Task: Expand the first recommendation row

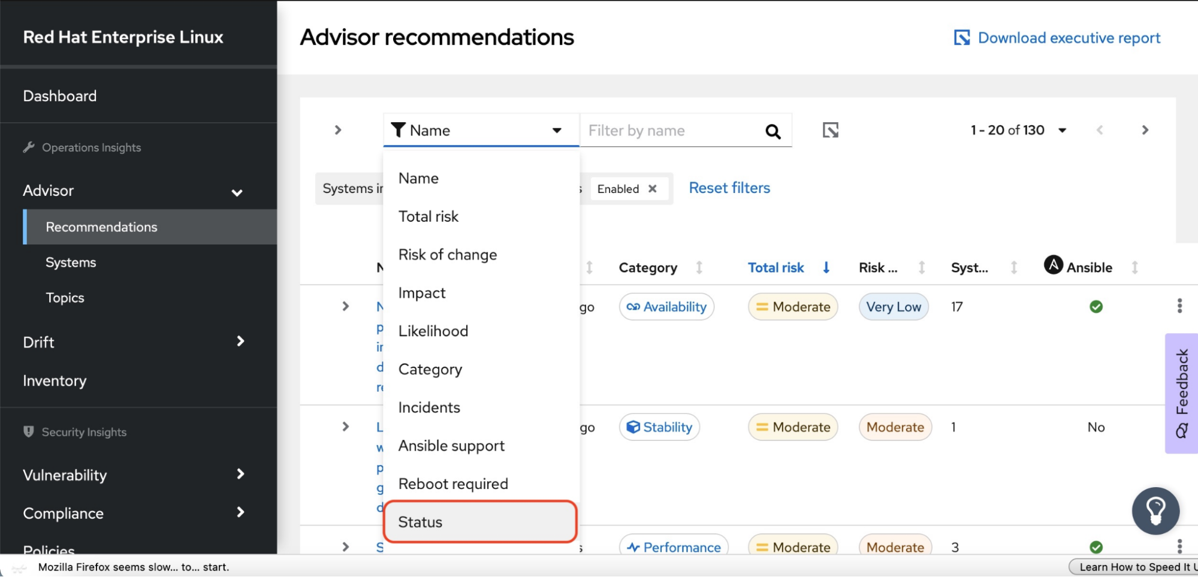Action: (x=345, y=307)
